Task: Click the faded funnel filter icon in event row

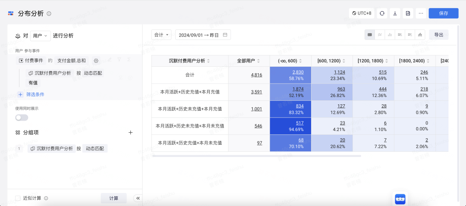Action: 119,60
